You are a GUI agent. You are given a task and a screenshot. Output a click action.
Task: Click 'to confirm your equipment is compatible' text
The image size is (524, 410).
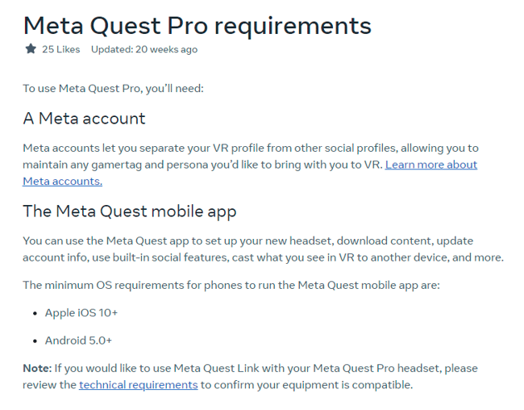[x=307, y=385]
